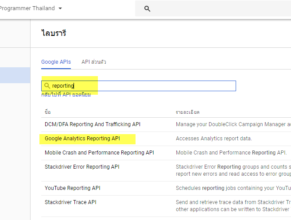Switch to the API ส่วนตัว tab
291x220 pixels.
94,62
